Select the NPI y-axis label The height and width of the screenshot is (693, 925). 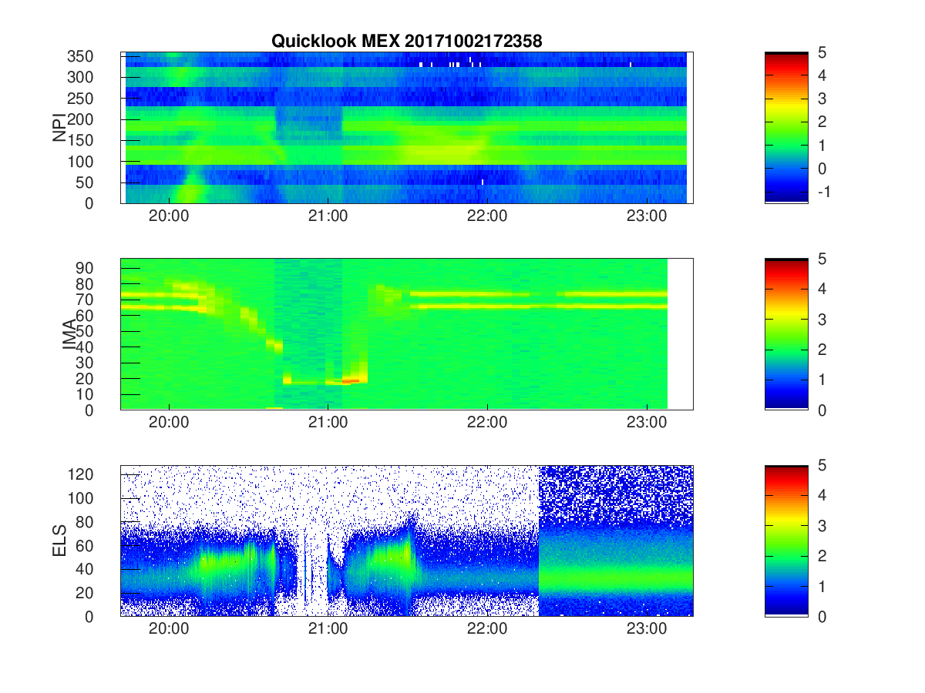(x=59, y=128)
